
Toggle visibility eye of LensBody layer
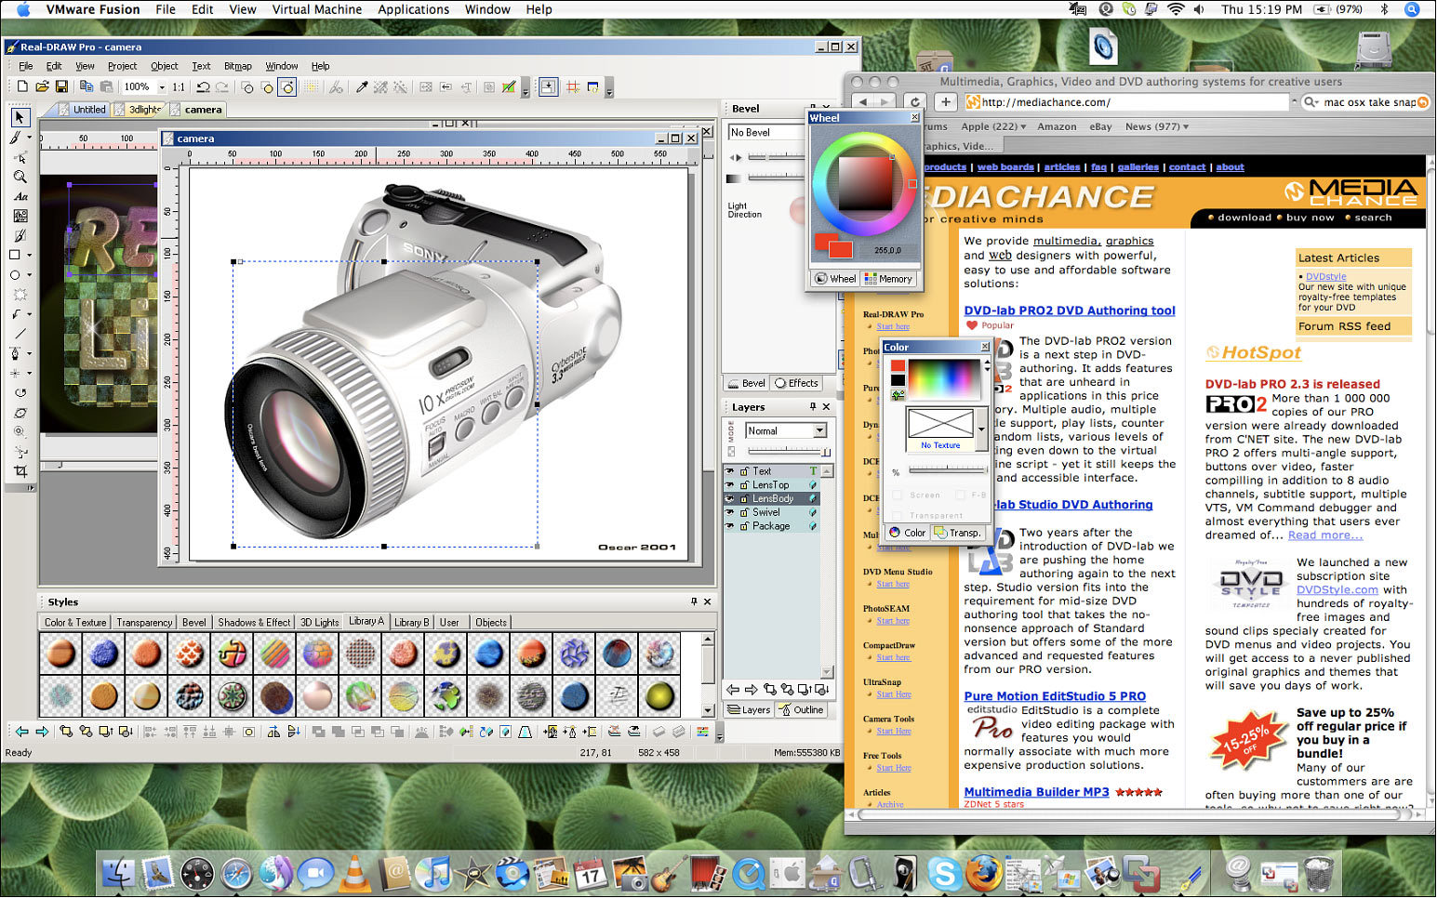(x=730, y=499)
